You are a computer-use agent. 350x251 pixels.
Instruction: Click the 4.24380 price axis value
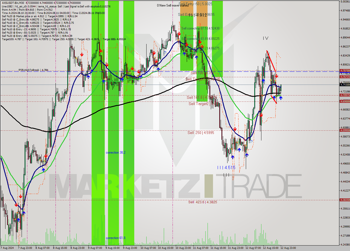tap(345, 244)
